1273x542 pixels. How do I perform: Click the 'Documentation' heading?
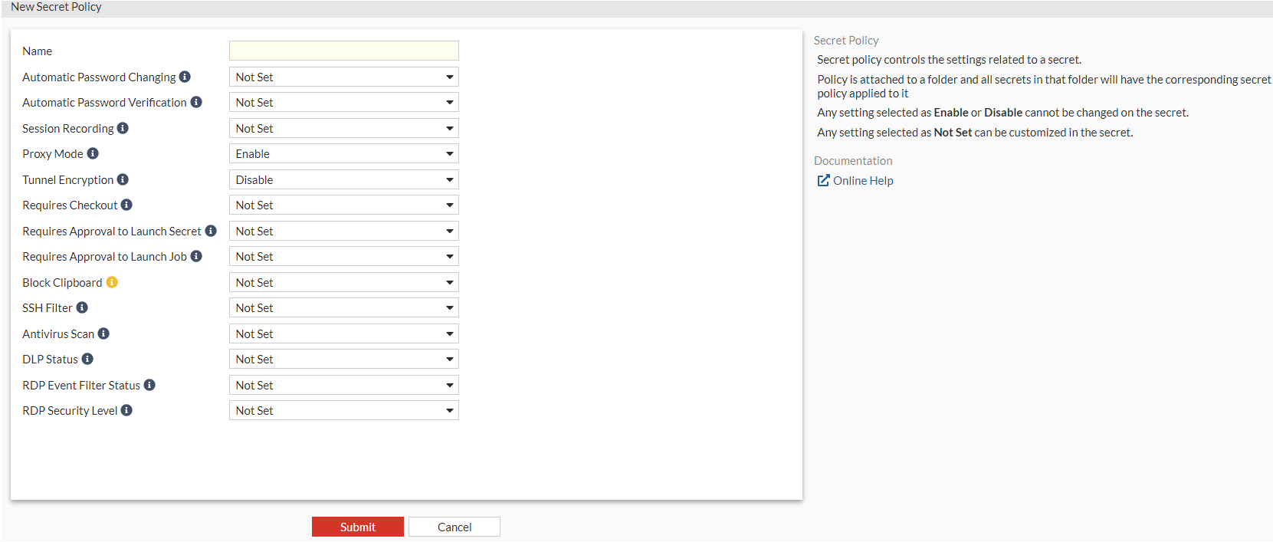[853, 160]
